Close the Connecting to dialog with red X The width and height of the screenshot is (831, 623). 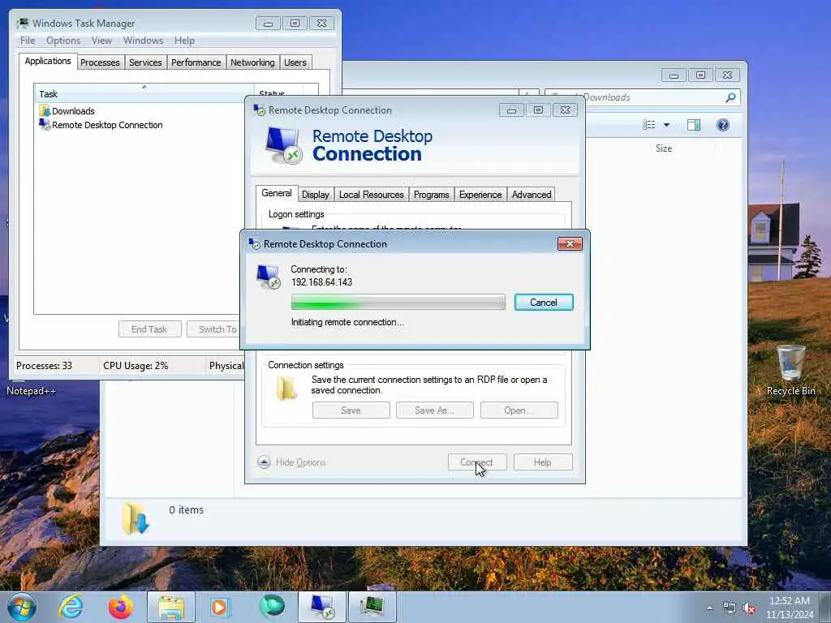coord(570,243)
